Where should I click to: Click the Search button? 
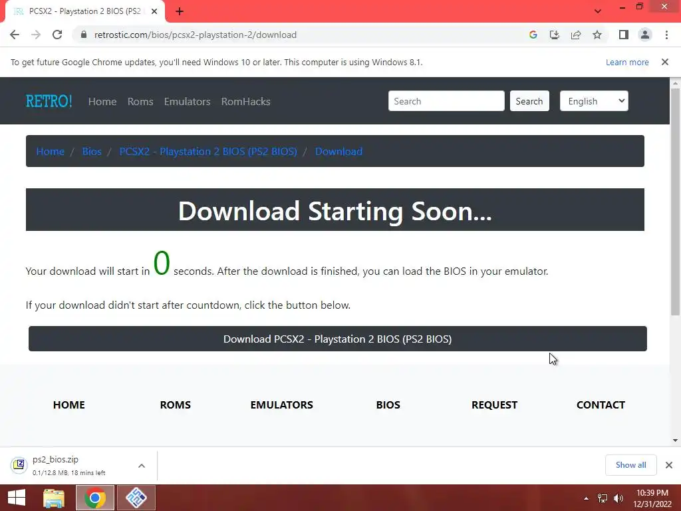tap(529, 101)
